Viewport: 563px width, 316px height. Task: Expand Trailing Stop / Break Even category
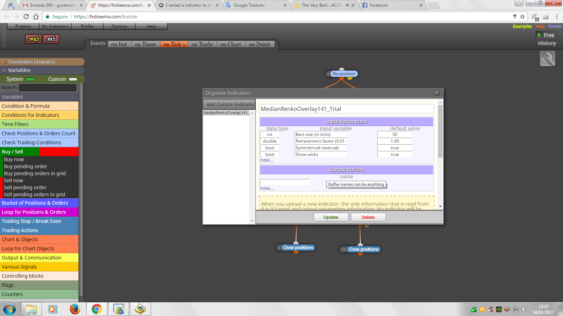[x=39, y=221]
